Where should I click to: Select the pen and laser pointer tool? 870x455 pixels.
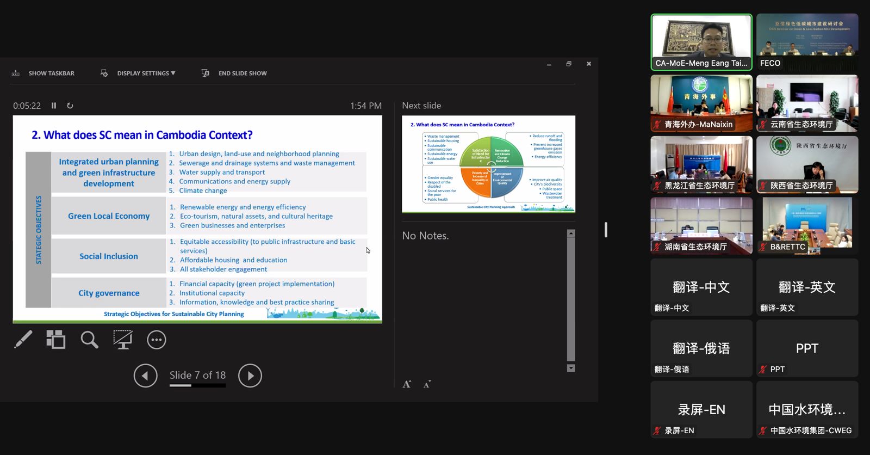pyautogui.click(x=23, y=340)
